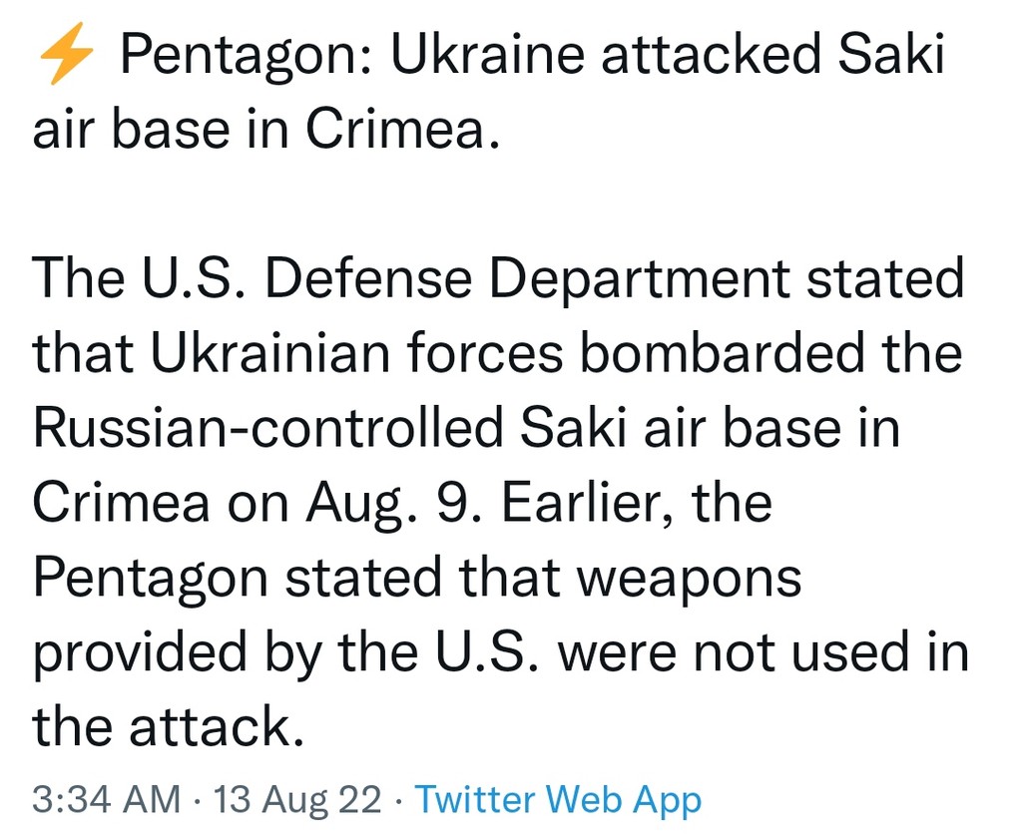This screenshot has width=1022, height=834.
Task: Click 'The U.S. Defense Department stated' line
Action: click(498, 279)
